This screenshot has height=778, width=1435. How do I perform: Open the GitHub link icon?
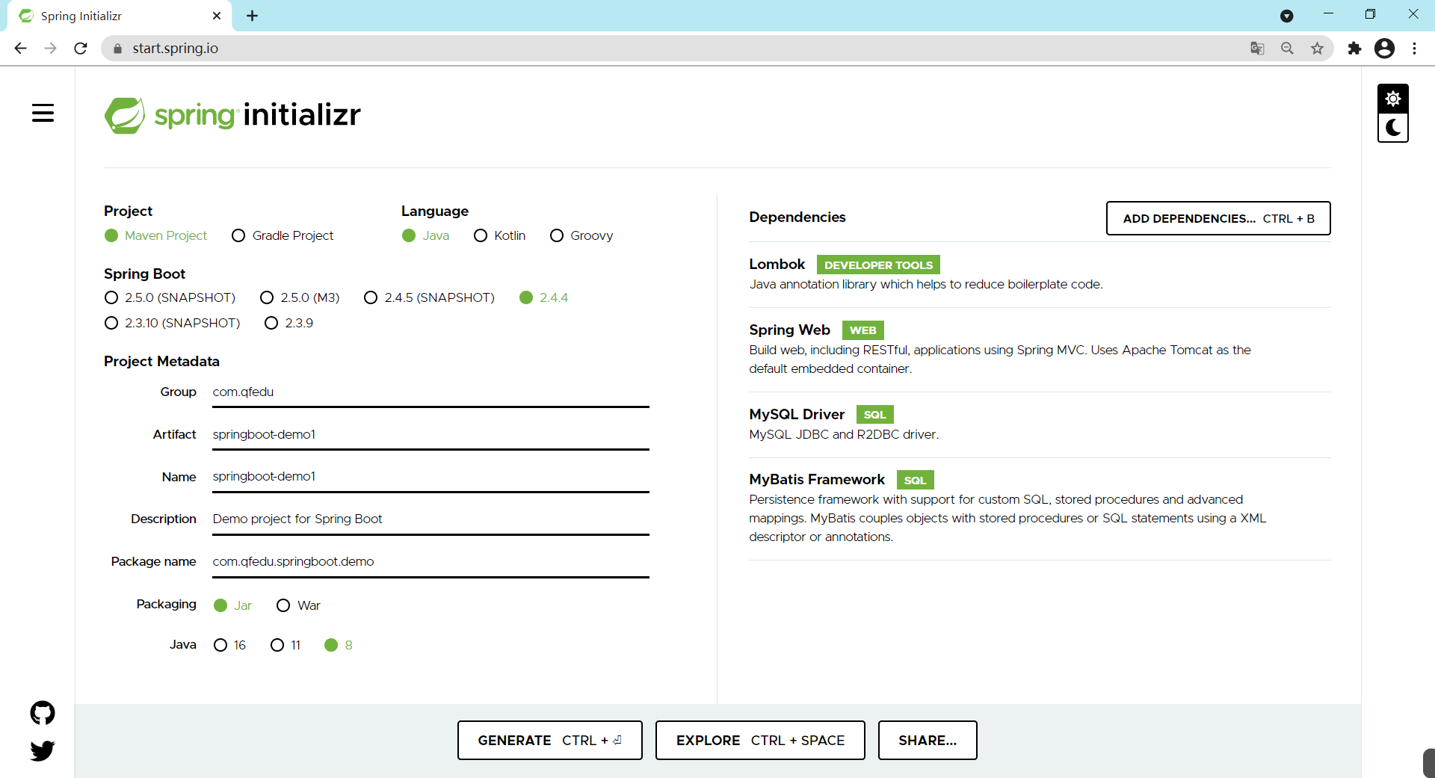point(43,713)
